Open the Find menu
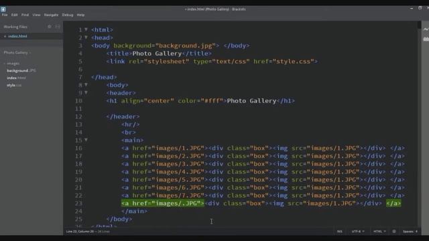Screen dimensions: 429x241 coord(25,15)
